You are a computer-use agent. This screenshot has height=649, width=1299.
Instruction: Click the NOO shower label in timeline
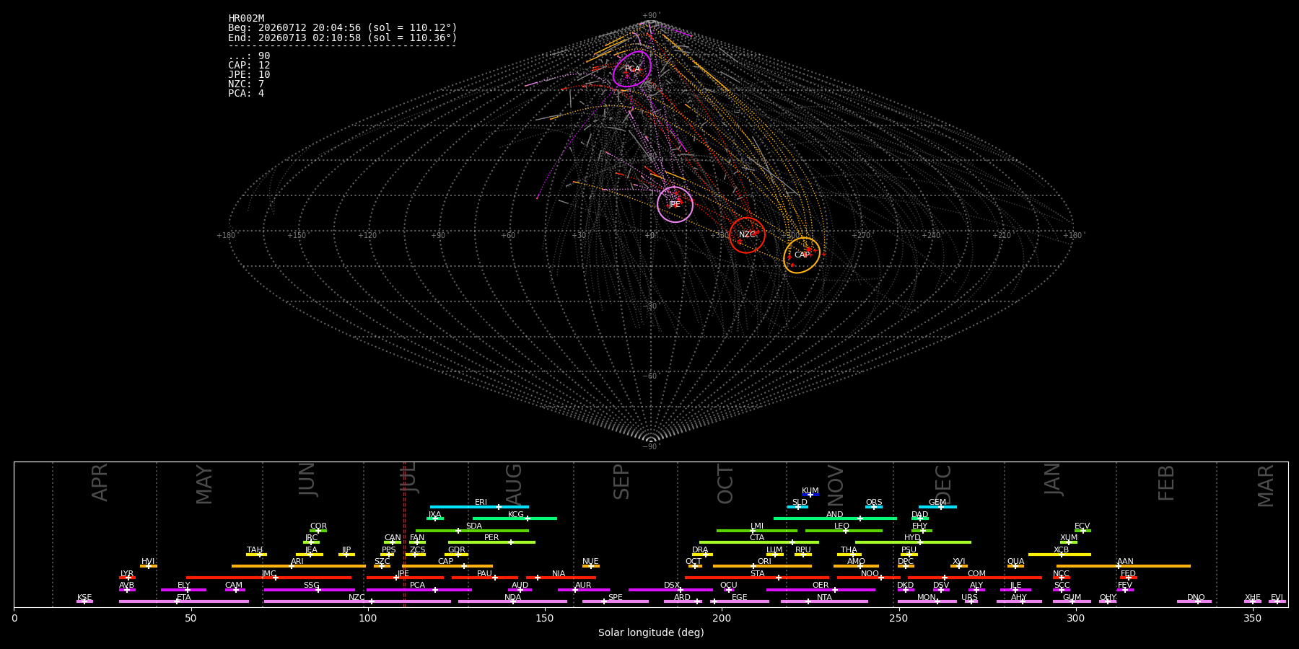click(870, 574)
